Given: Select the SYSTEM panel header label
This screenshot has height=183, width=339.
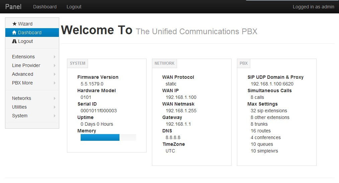Looking at the screenshot, I should 77,63.
